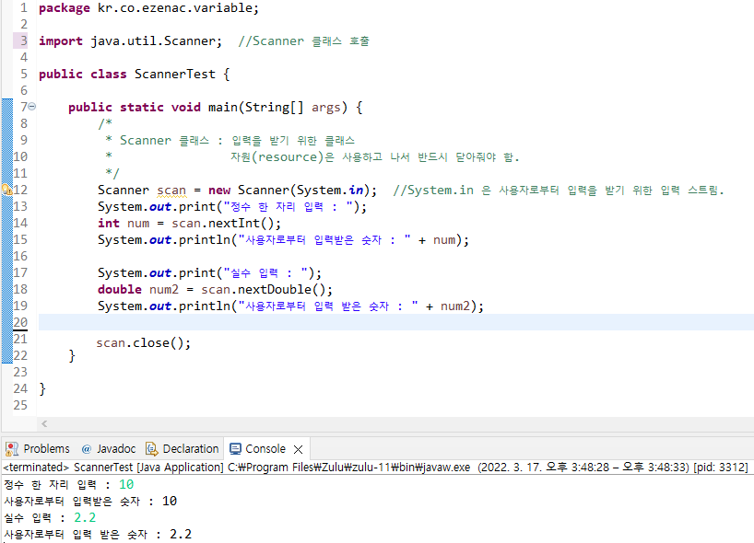Click the warning marker on line 12
Viewport: 754px width, 543px height.
(6, 190)
